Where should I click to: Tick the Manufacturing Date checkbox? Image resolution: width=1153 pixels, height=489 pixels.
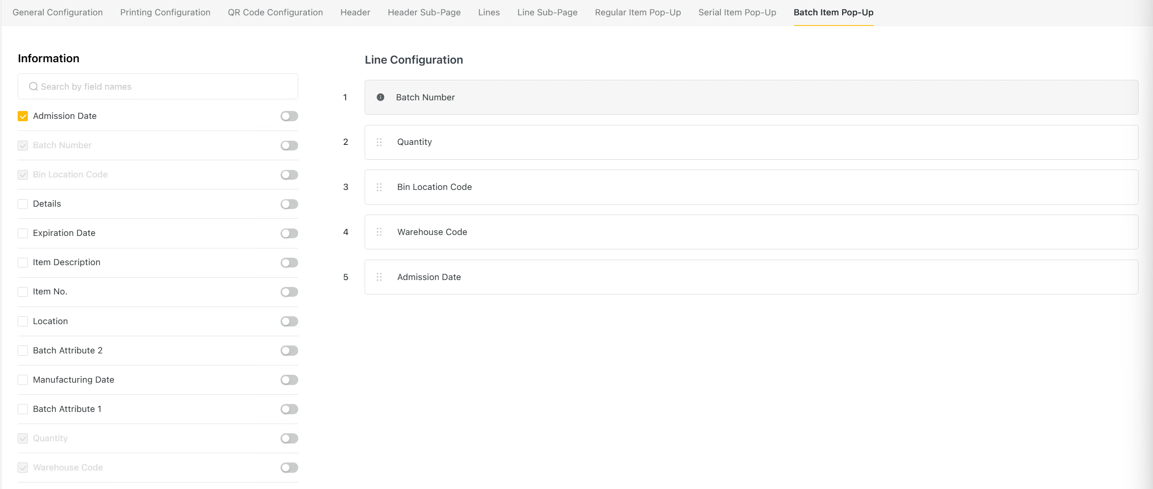pyautogui.click(x=23, y=380)
